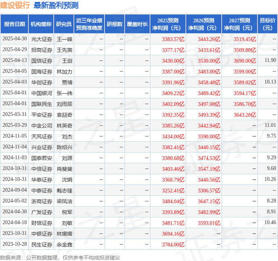Select 华创证券 institution cell
This screenshot has height=261, width=278.
click(x=42, y=82)
